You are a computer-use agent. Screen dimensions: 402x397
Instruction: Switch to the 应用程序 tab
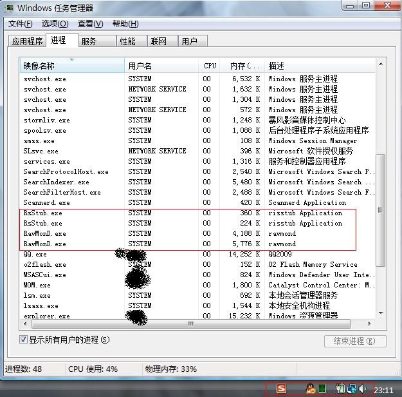click(27, 41)
